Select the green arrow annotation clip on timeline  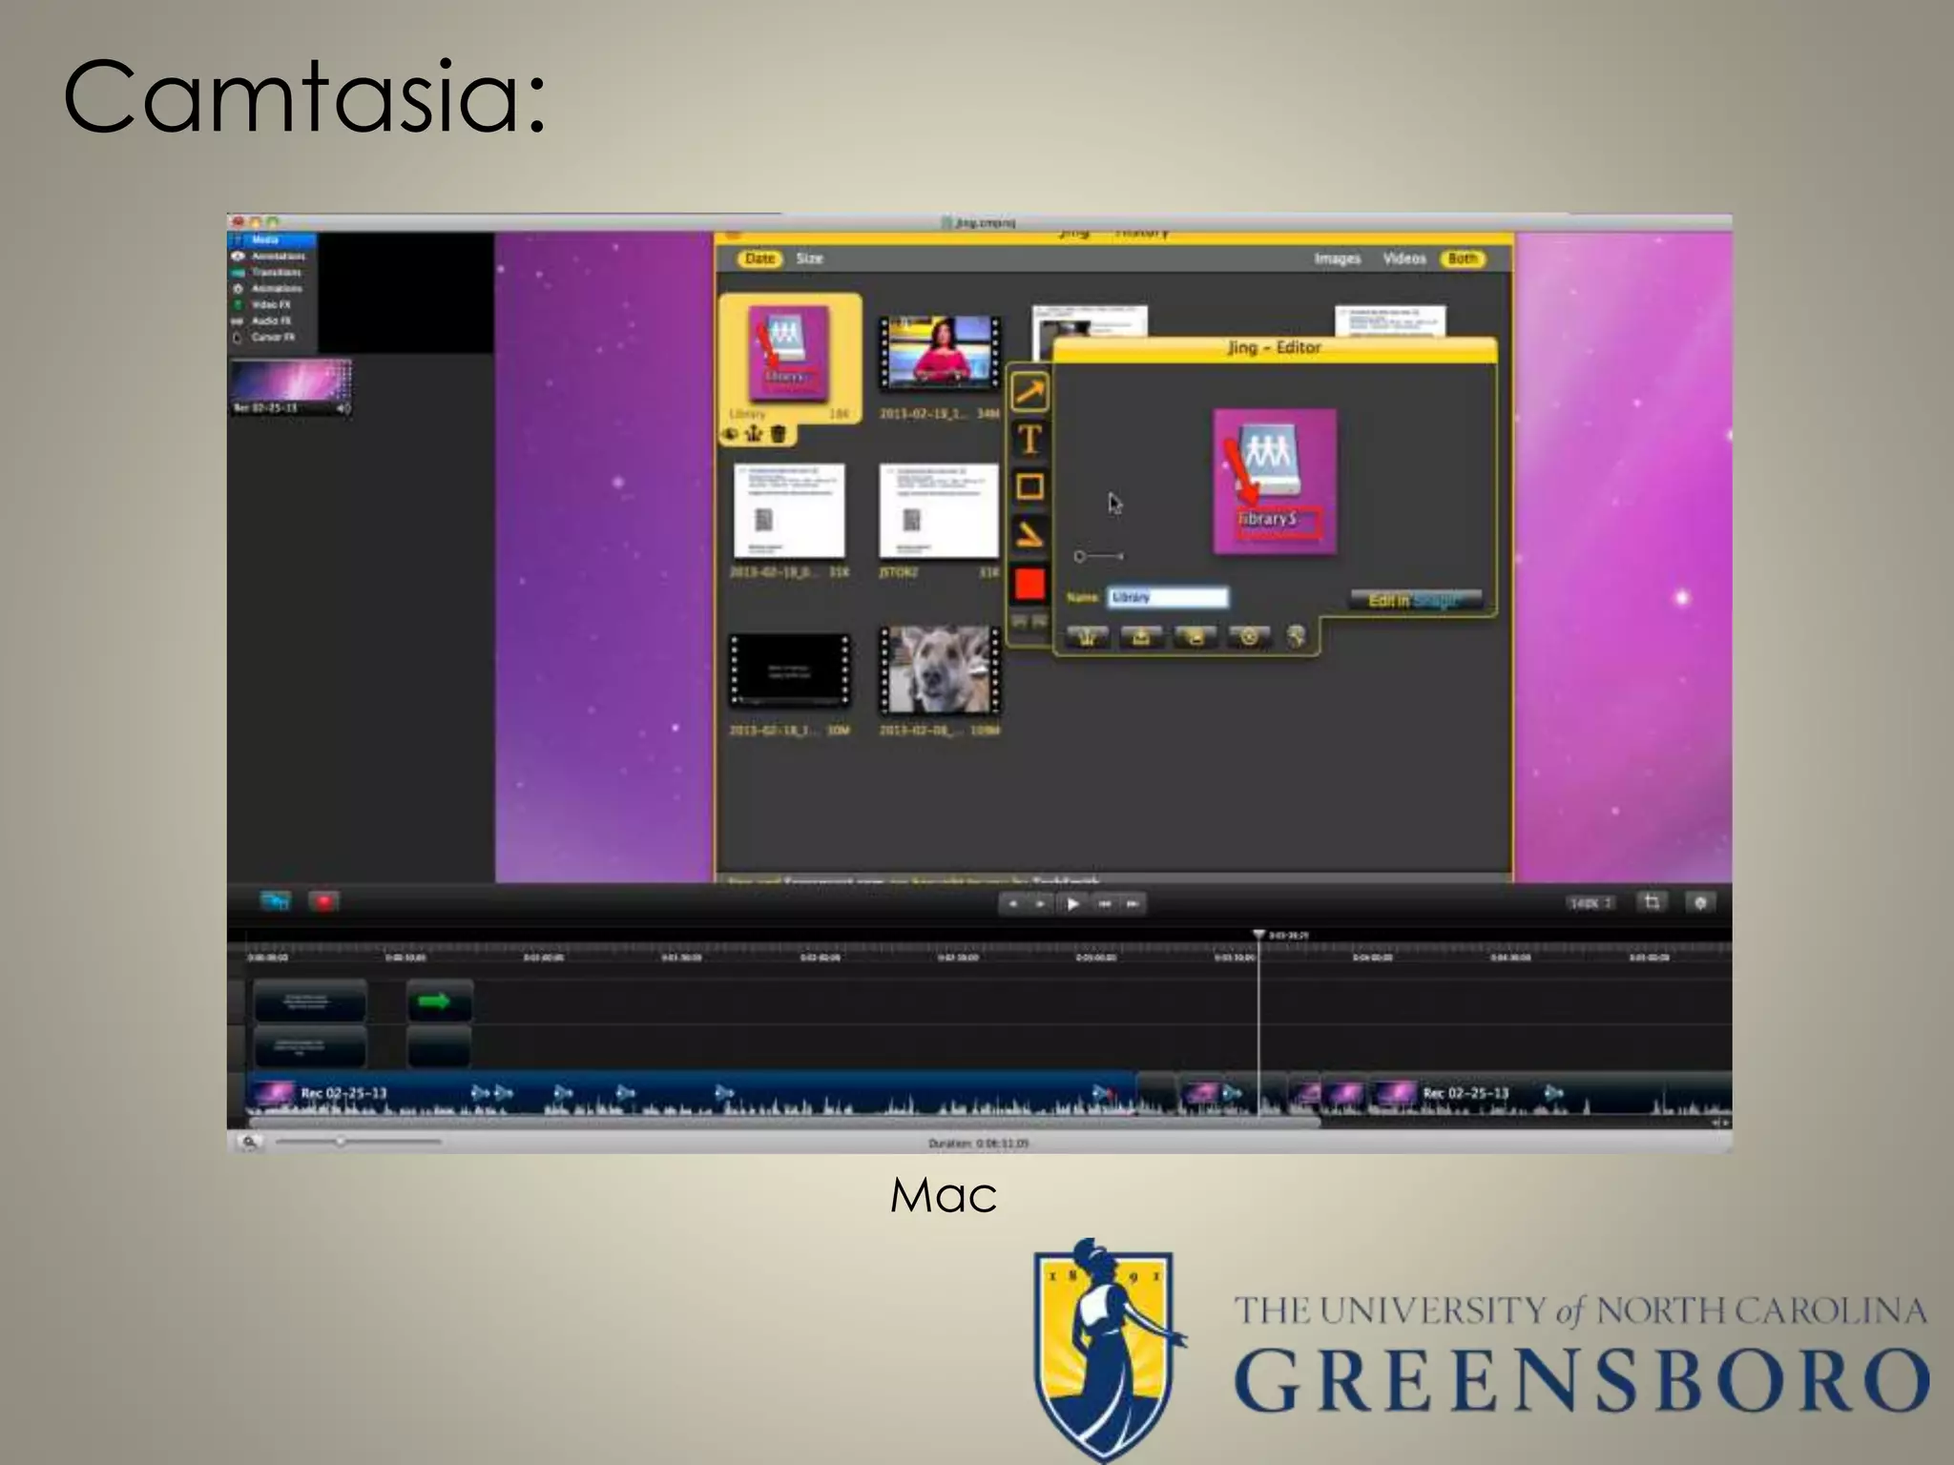point(440,1001)
